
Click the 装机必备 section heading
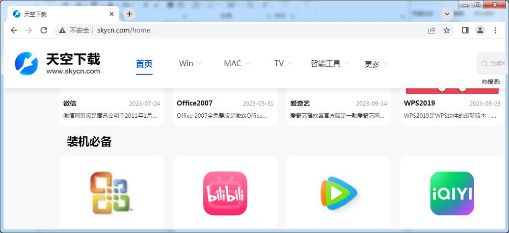(x=89, y=141)
